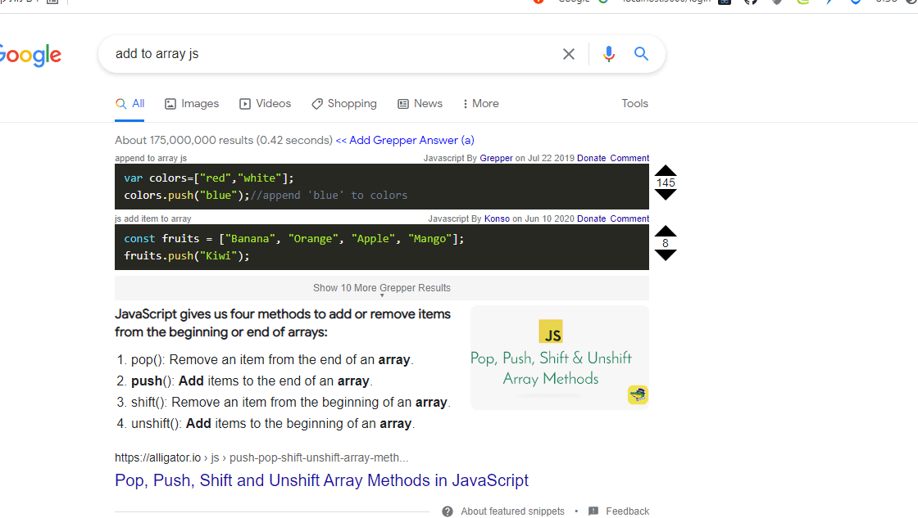Switch to the News tab

click(420, 103)
